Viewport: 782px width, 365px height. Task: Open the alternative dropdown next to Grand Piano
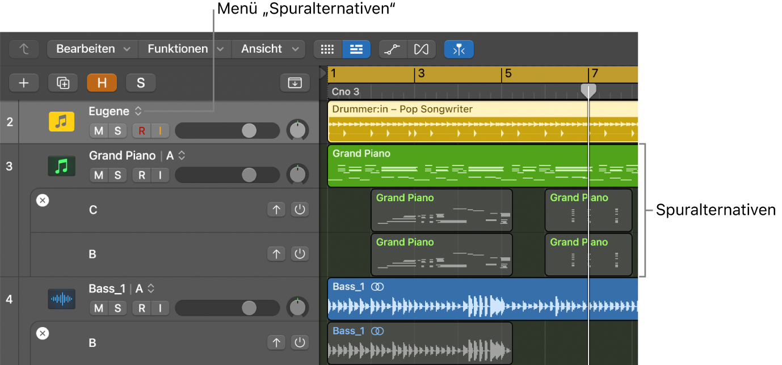pos(182,155)
